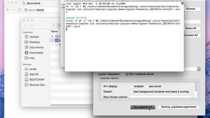
Task: Open the dropdown stepper above Jupyter integration
Action: point(199,69)
